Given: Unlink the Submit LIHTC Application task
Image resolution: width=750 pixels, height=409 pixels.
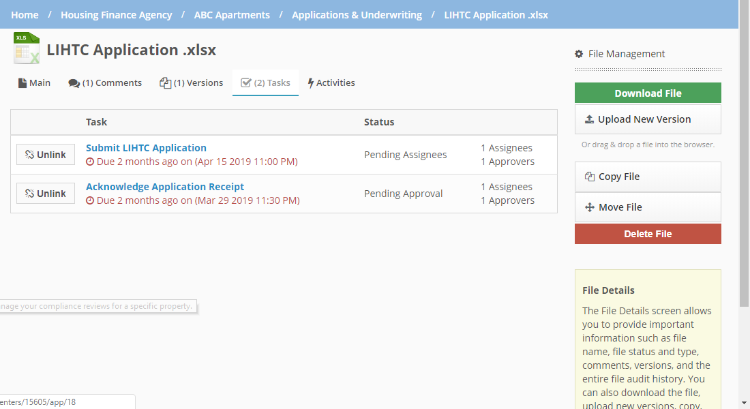Looking at the screenshot, I should pos(46,155).
